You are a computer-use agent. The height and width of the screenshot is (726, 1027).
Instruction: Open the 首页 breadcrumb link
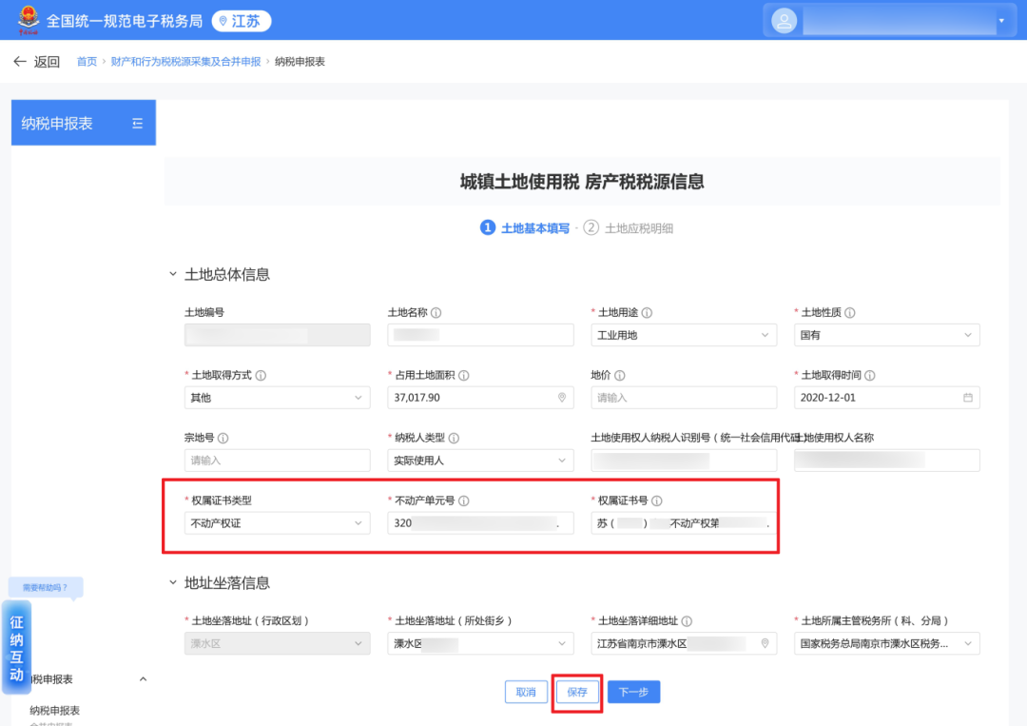(87, 62)
